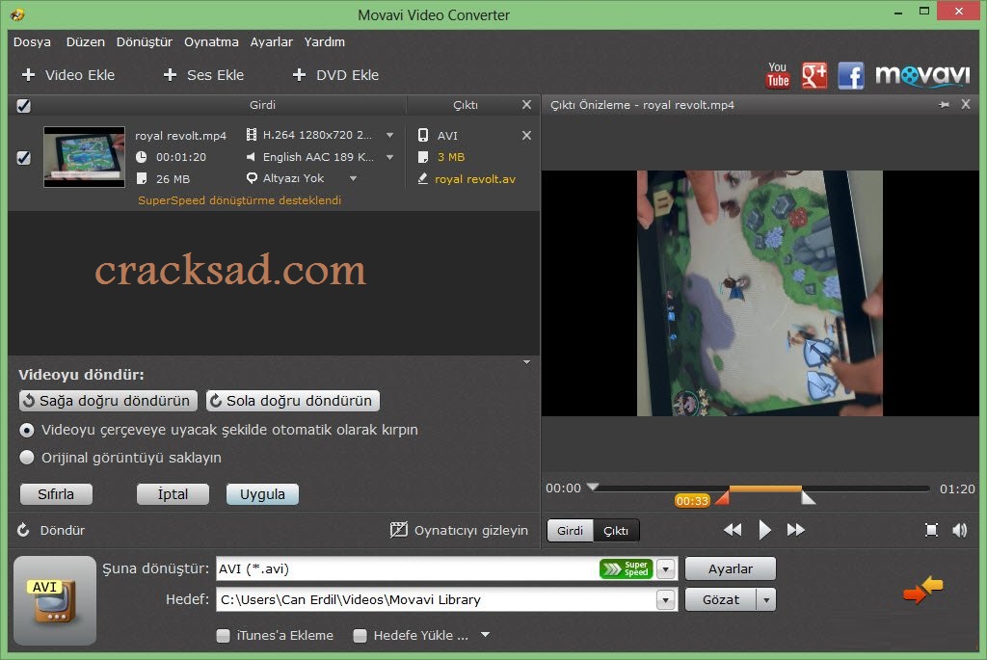This screenshot has width=987, height=660.
Task: Click the output device icon beside AVI
Action: (423, 135)
